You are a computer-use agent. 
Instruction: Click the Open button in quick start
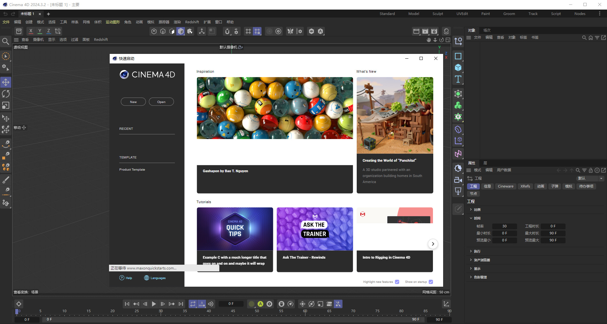161,102
